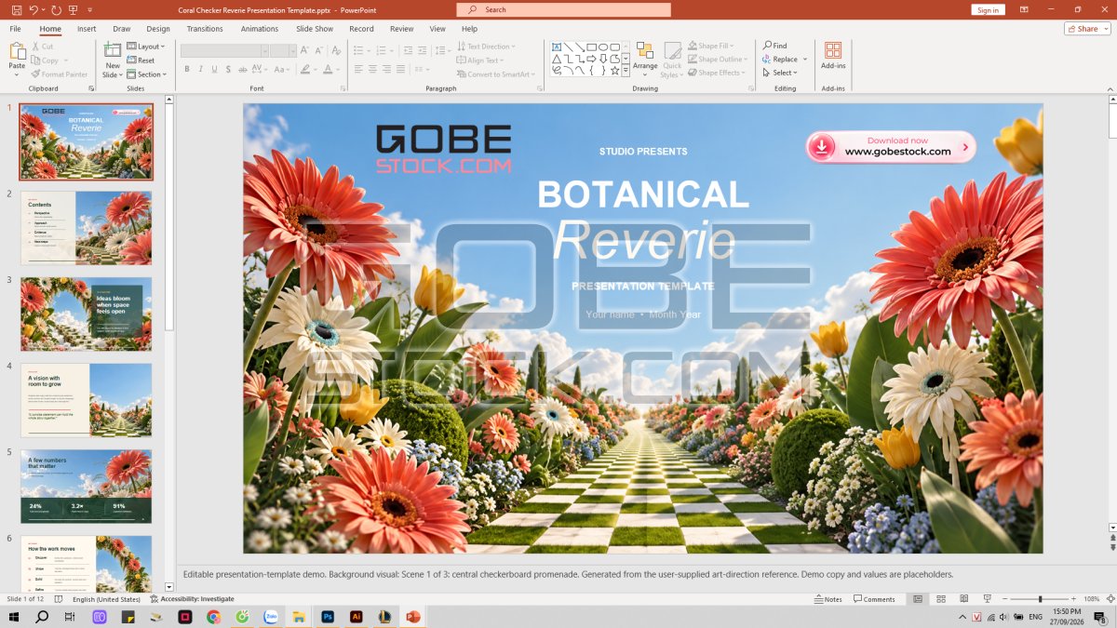Image resolution: width=1117 pixels, height=628 pixels.
Task: Click the Accessibility: Investigate status indicator
Action: [x=192, y=599]
